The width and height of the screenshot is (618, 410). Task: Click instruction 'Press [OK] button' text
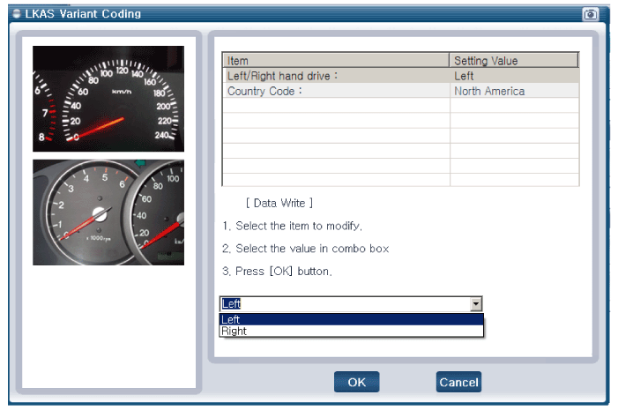(x=277, y=272)
